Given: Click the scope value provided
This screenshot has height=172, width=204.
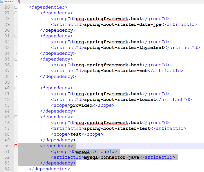Looking at the screenshot, I should tap(81, 105).
